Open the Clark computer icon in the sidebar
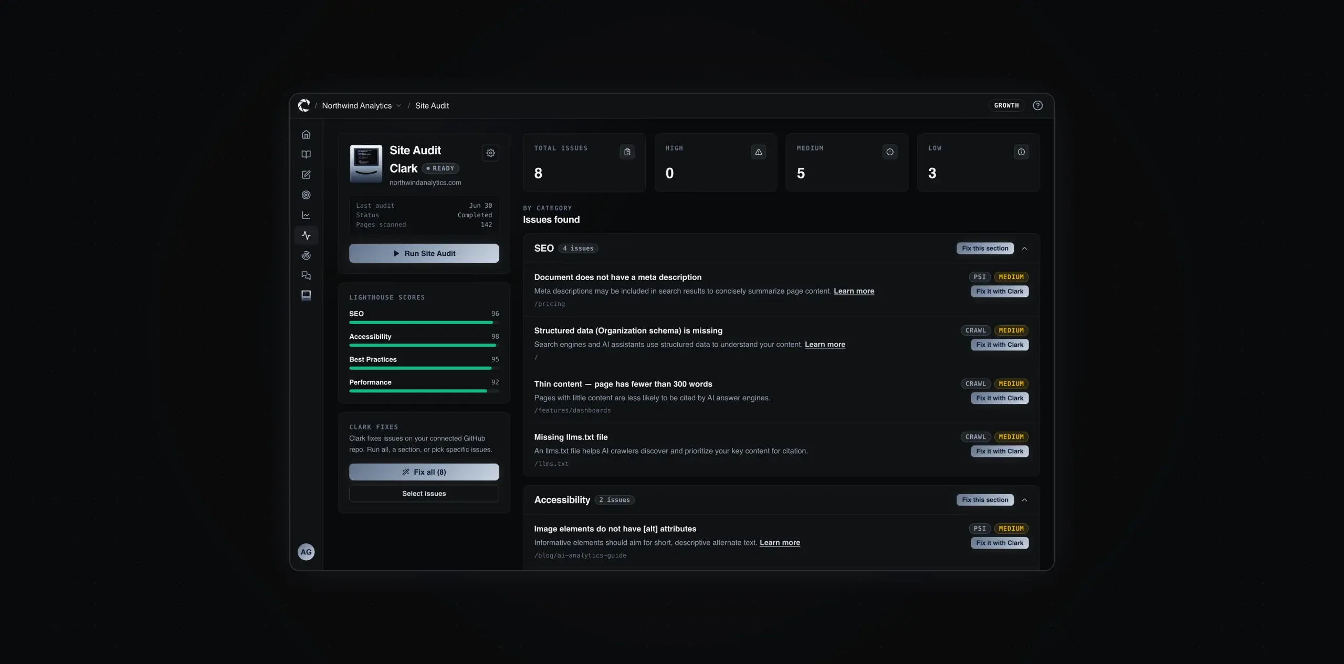This screenshot has height=664, width=1344. point(306,295)
